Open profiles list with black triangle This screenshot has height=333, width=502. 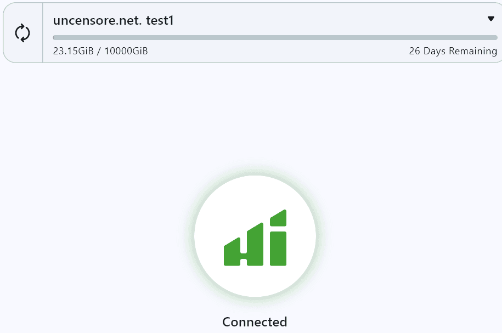(491, 19)
